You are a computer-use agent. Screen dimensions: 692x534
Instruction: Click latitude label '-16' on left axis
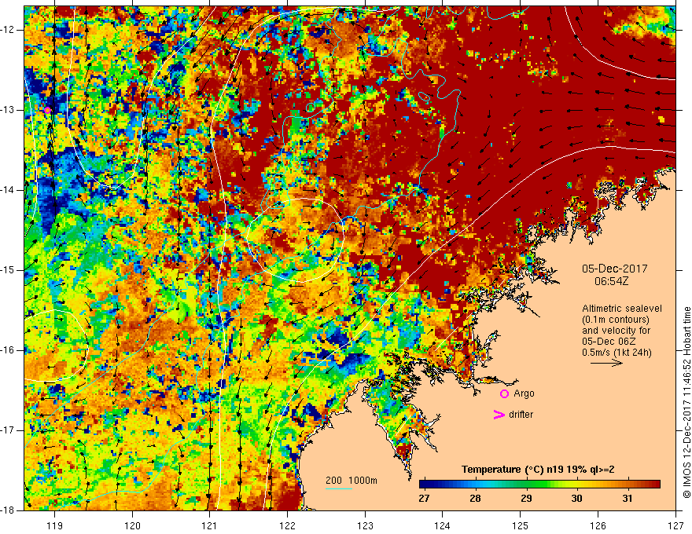pos(8,350)
